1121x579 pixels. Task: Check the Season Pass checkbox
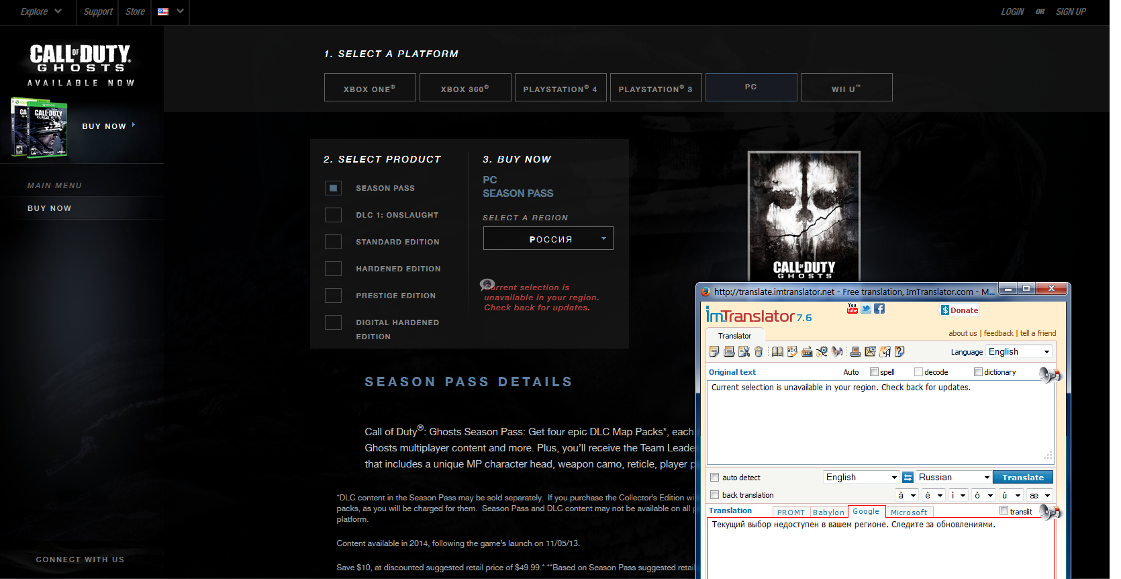(333, 188)
